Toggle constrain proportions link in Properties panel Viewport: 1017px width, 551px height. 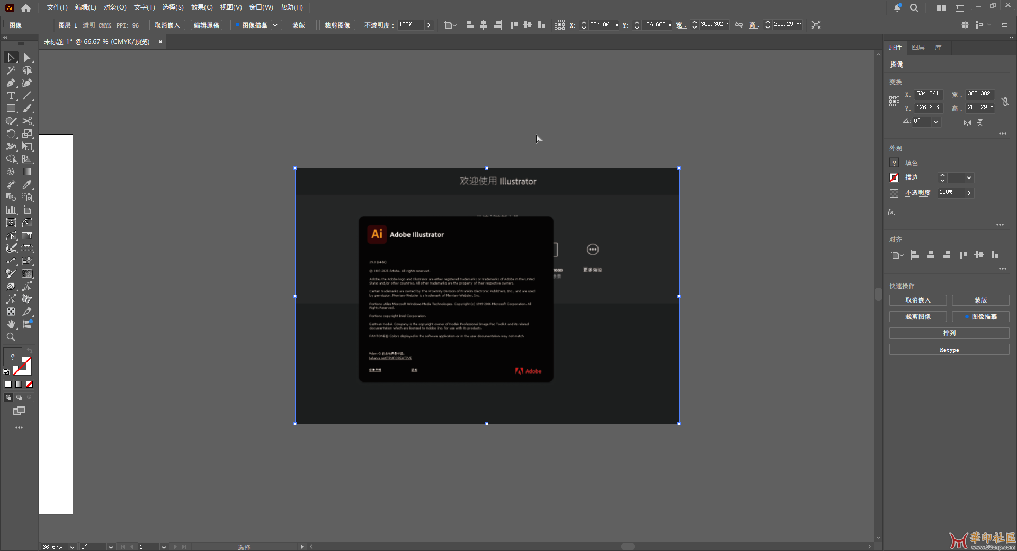[1005, 101]
